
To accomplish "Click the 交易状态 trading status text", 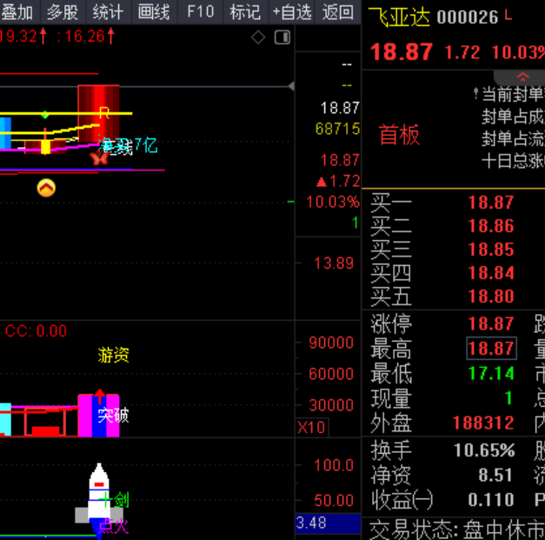I will pos(456,530).
